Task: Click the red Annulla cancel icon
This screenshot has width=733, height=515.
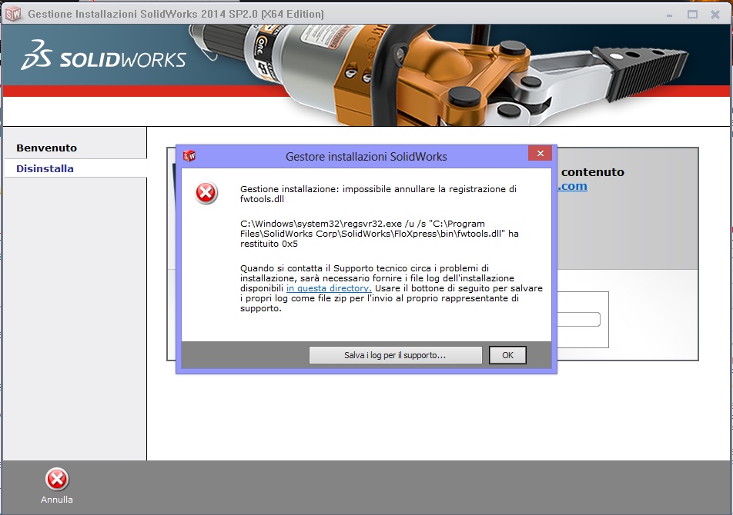Action: click(x=57, y=479)
